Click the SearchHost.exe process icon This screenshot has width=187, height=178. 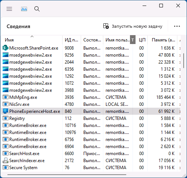(6, 154)
